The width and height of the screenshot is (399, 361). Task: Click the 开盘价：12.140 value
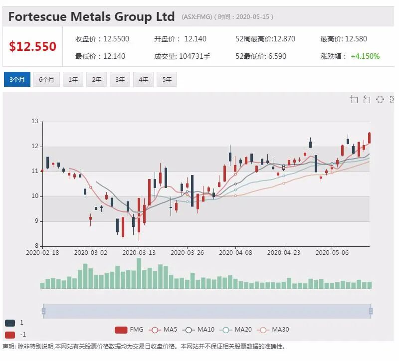pyautogui.click(x=180, y=39)
